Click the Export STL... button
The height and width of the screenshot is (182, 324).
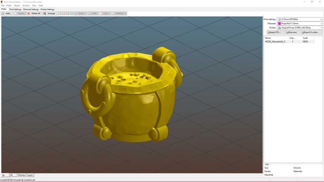(x=275, y=32)
